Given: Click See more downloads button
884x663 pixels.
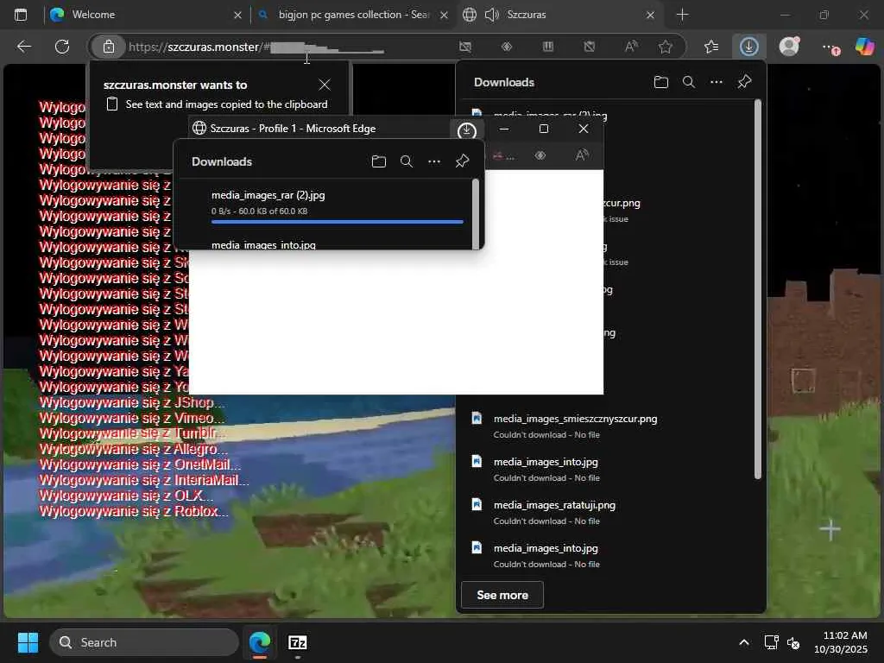Looking at the screenshot, I should coord(502,595).
